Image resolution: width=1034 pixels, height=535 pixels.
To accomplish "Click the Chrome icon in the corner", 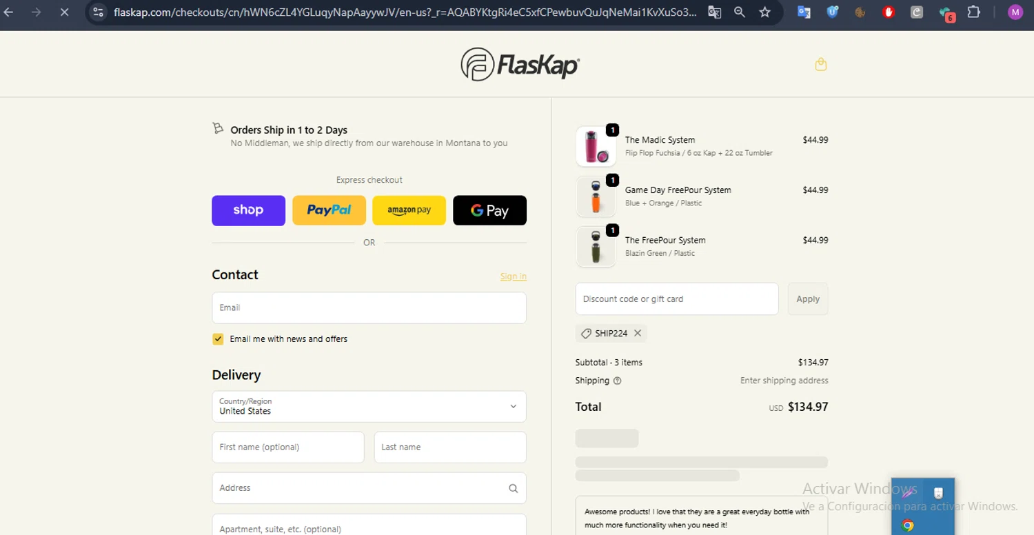I will tap(908, 525).
